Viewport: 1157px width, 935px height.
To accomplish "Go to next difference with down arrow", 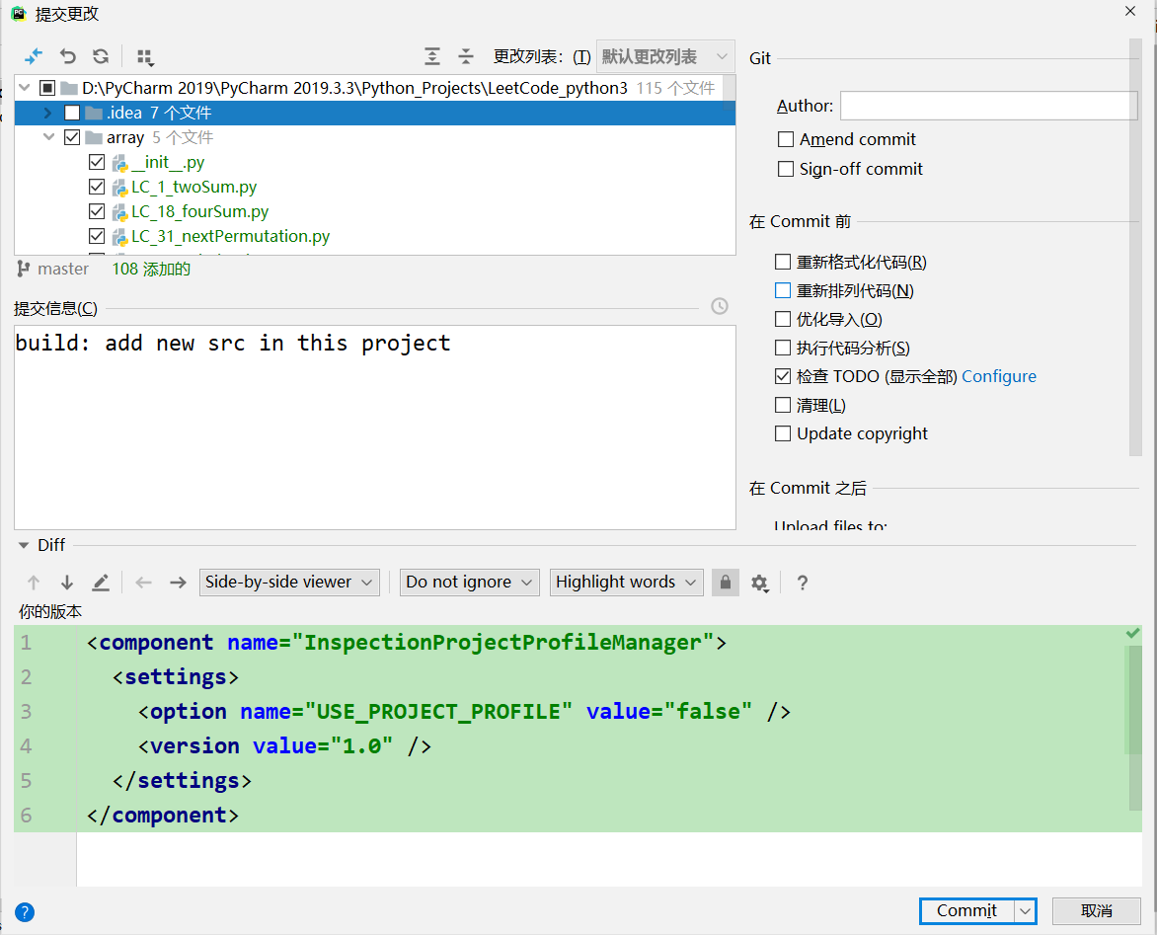I will pyautogui.click(x=67, y=583).
